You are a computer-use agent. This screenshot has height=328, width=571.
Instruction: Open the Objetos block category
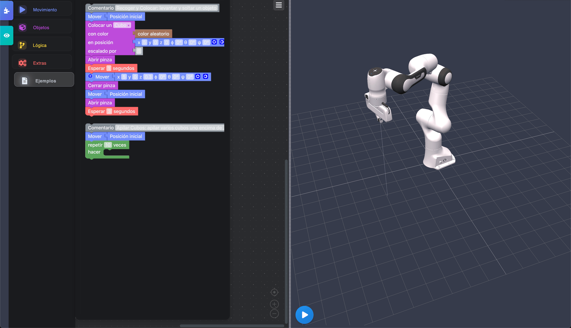41,27
